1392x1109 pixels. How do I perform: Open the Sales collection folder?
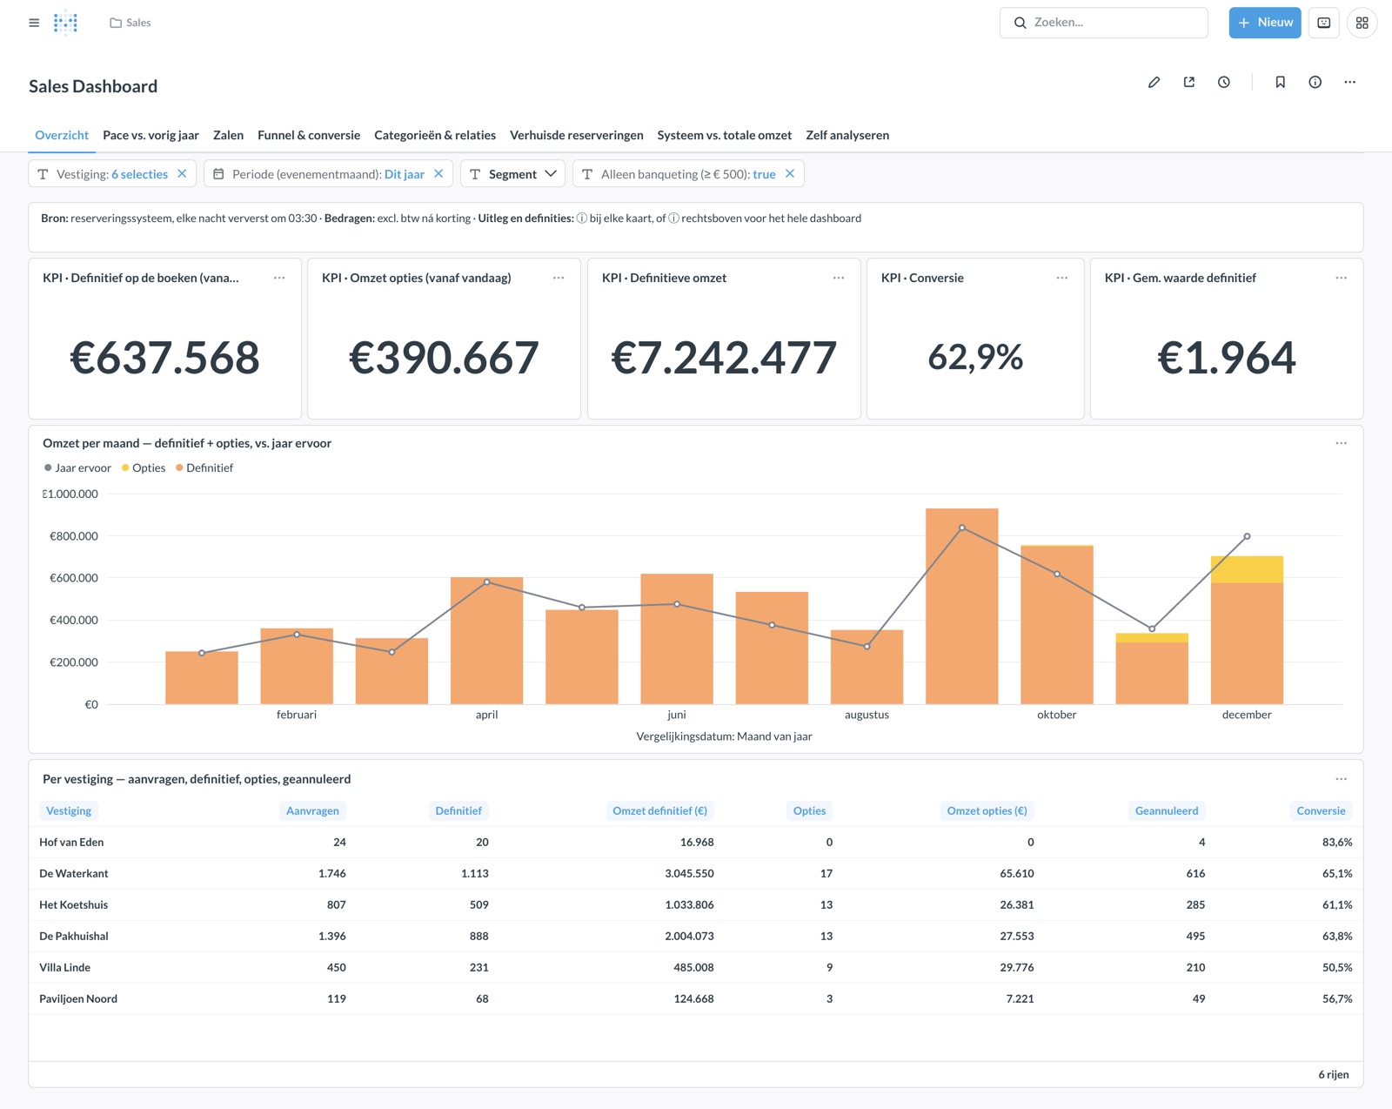[130, 23]
